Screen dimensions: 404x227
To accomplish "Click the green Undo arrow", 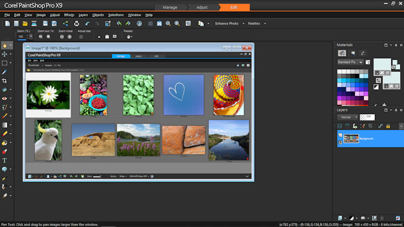I will [119, 23].
